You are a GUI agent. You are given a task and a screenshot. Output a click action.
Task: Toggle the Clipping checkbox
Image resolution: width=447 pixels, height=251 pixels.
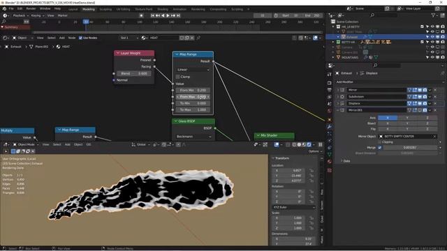coord(379,142)
